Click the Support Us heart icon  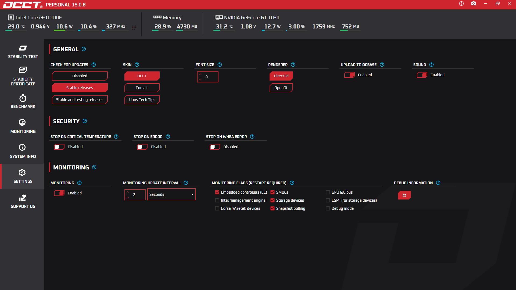23,198
